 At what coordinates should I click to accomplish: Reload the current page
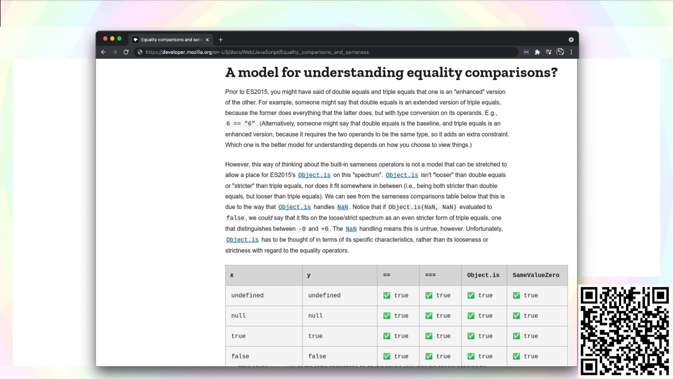coord(126,52)
